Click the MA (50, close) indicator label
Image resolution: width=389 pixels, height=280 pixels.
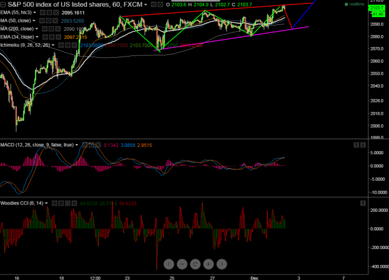pos(16,21)
